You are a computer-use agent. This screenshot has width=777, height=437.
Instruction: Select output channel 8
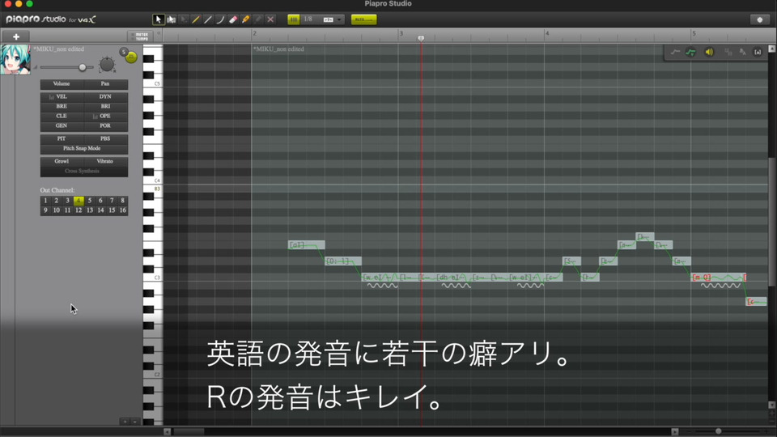tap(122, 201)
